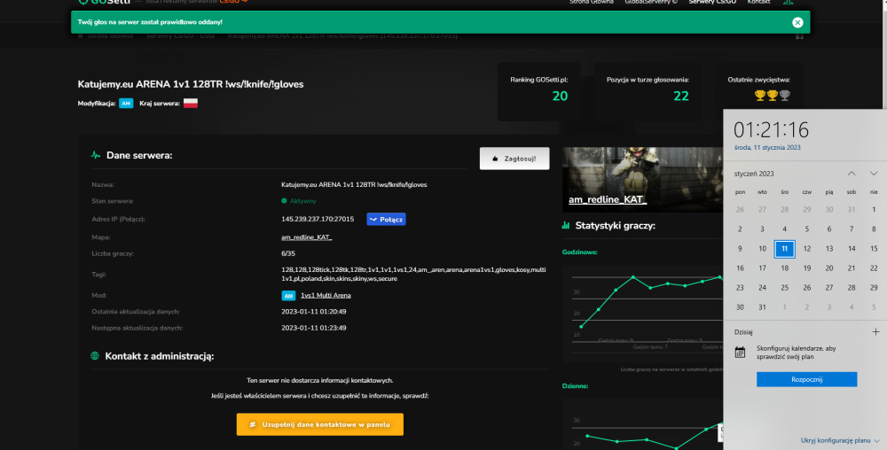Click Ten serwer nie dostarcza informacji kontaktowych text
This screenshot has height=450, width=887.
(319, 381)
